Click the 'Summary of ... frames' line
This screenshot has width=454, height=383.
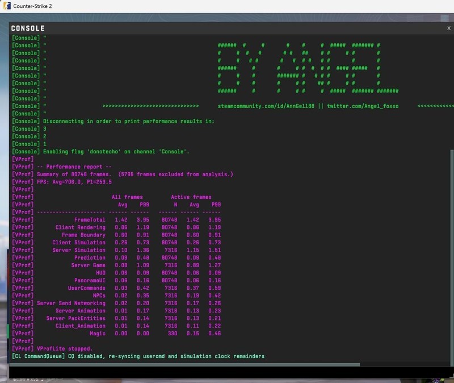pyautogui.click(x=123, y=174)
